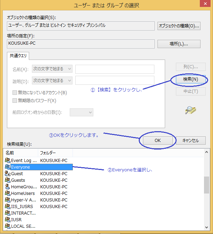Click the HomeUsers group icon
The height and width of the screenshot is (234, 213).
pos(8,193)
